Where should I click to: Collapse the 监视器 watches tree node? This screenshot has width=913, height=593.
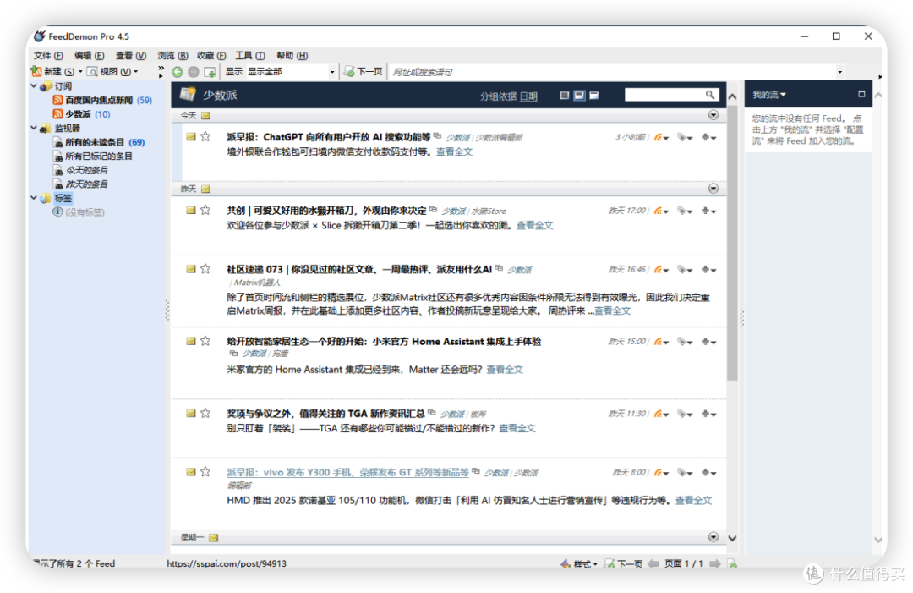click(x=34, y=128)
